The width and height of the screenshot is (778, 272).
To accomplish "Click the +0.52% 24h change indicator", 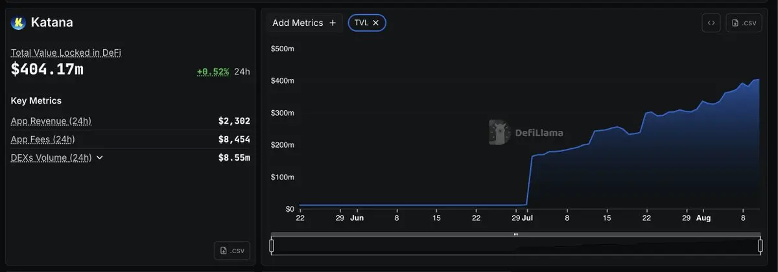I will point(223,71).
